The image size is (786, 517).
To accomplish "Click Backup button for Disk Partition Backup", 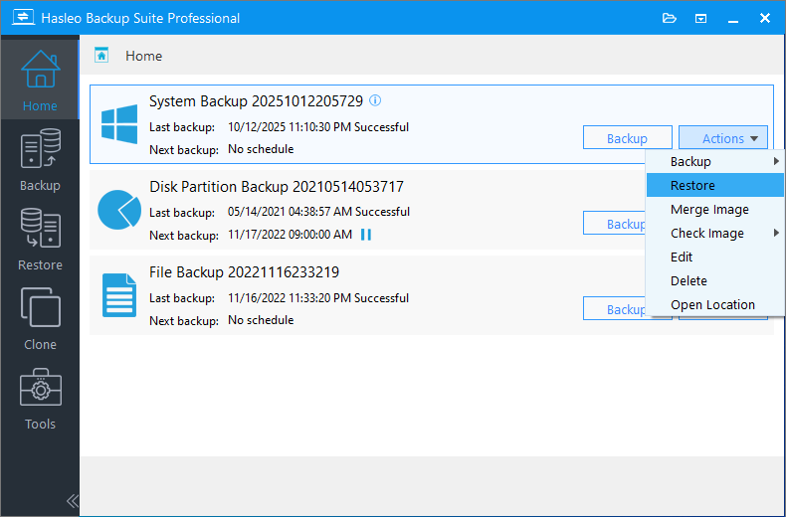I will pos(615,224).
